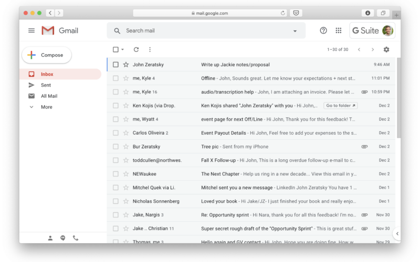Open the Google apps grid icon
420x262 pixels.
(x=339, y=30)
